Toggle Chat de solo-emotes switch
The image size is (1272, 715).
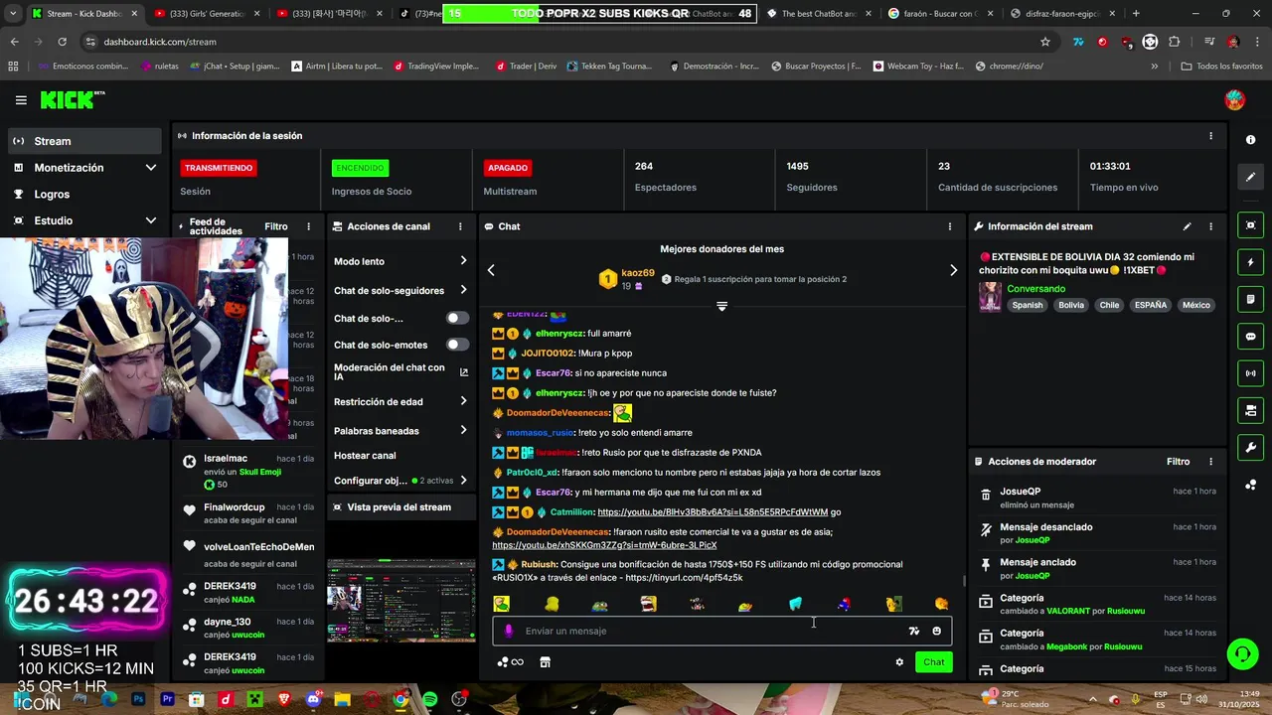(x=457, y=345)
